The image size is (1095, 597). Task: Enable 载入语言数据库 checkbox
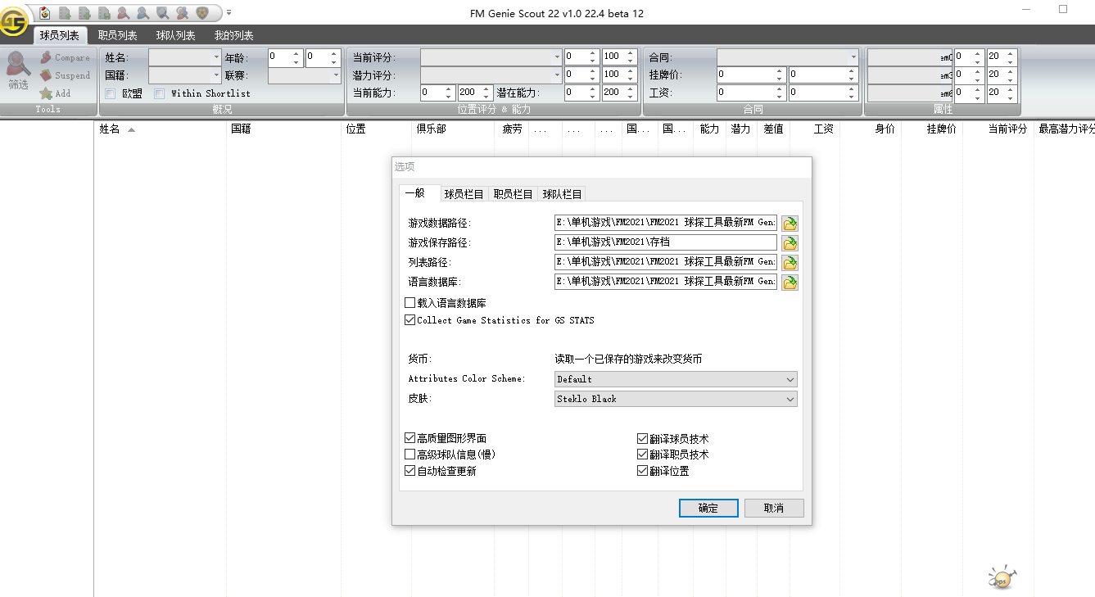point(410,303)
